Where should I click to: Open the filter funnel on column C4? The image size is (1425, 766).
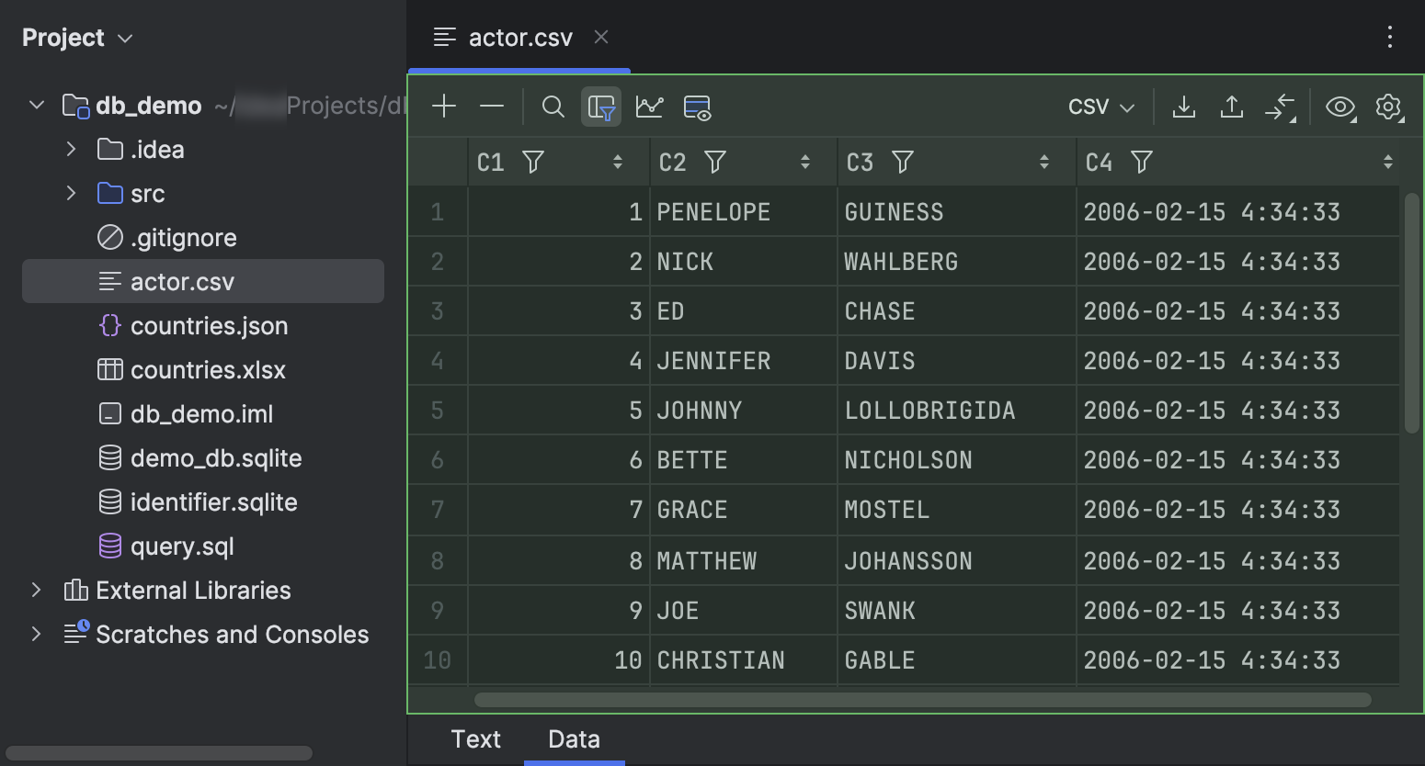1141,162
